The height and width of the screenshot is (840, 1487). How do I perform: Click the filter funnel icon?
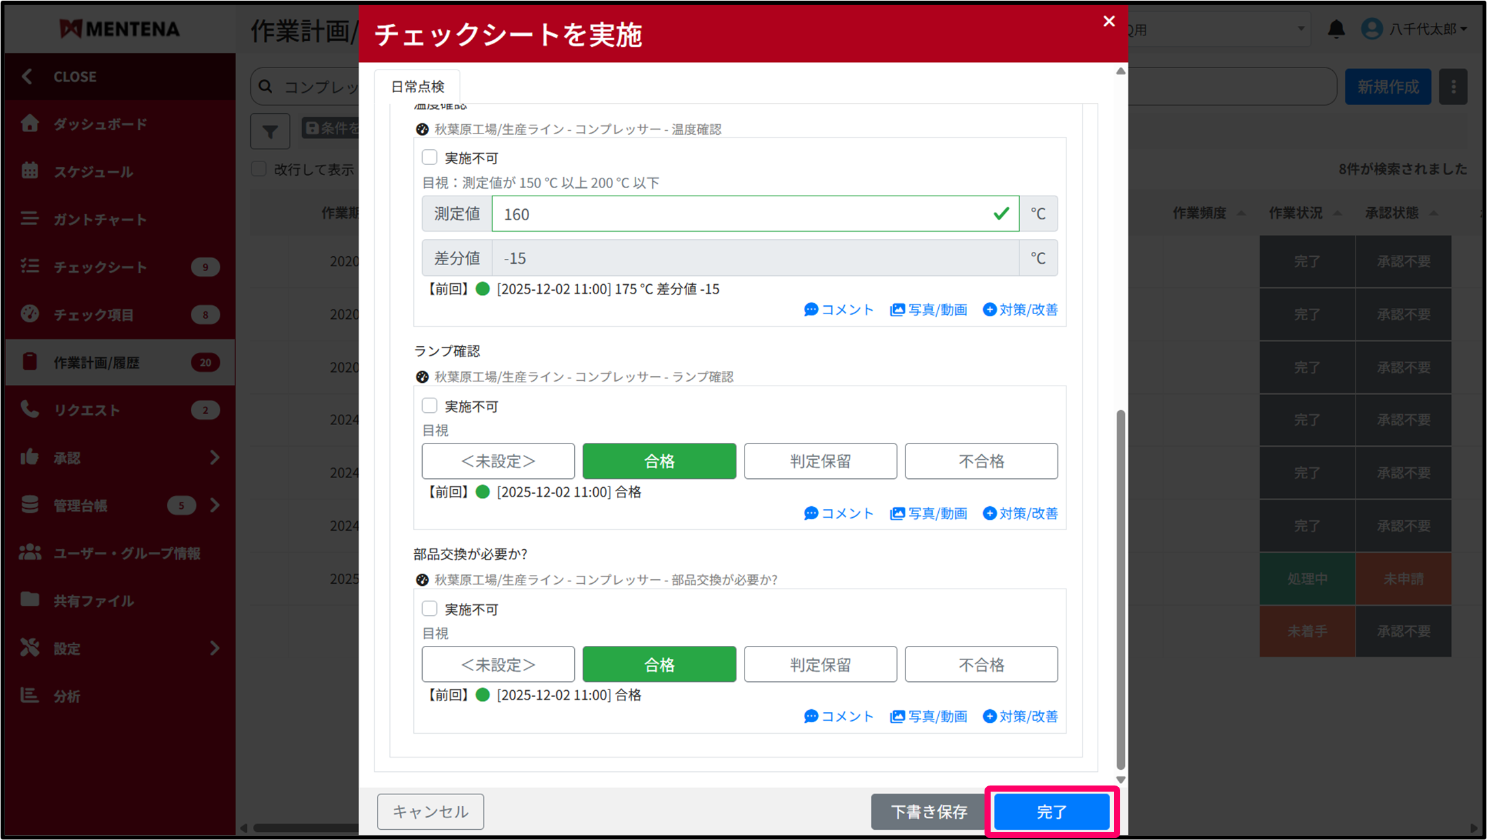click(270, 131)
